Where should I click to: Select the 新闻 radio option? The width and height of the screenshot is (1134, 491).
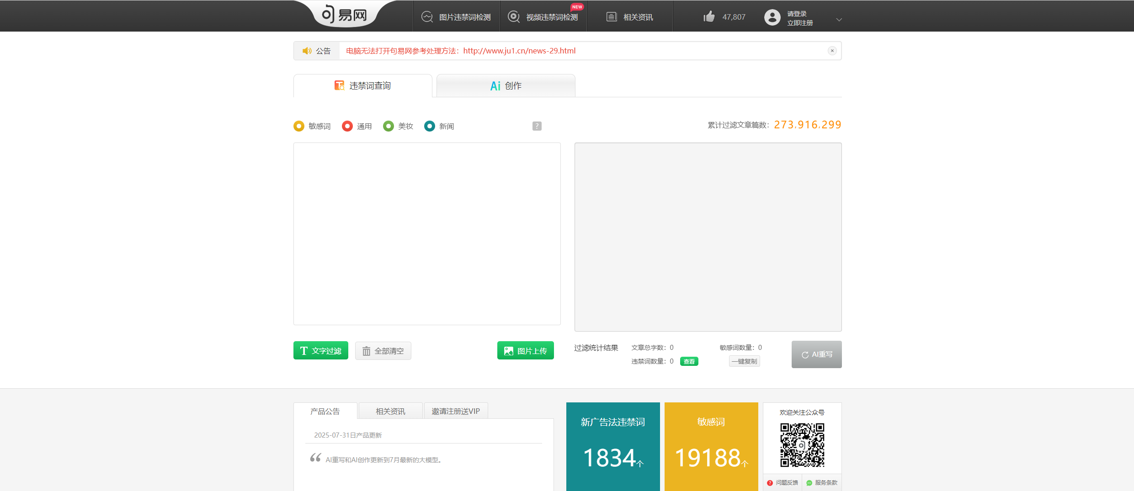[430, 126]
